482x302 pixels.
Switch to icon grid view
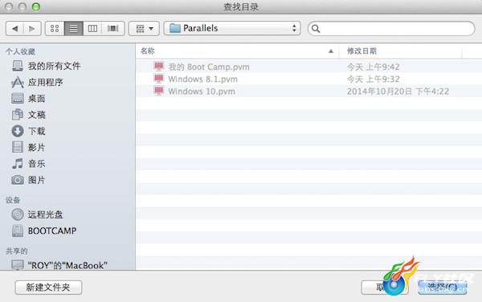coord(55,29)
